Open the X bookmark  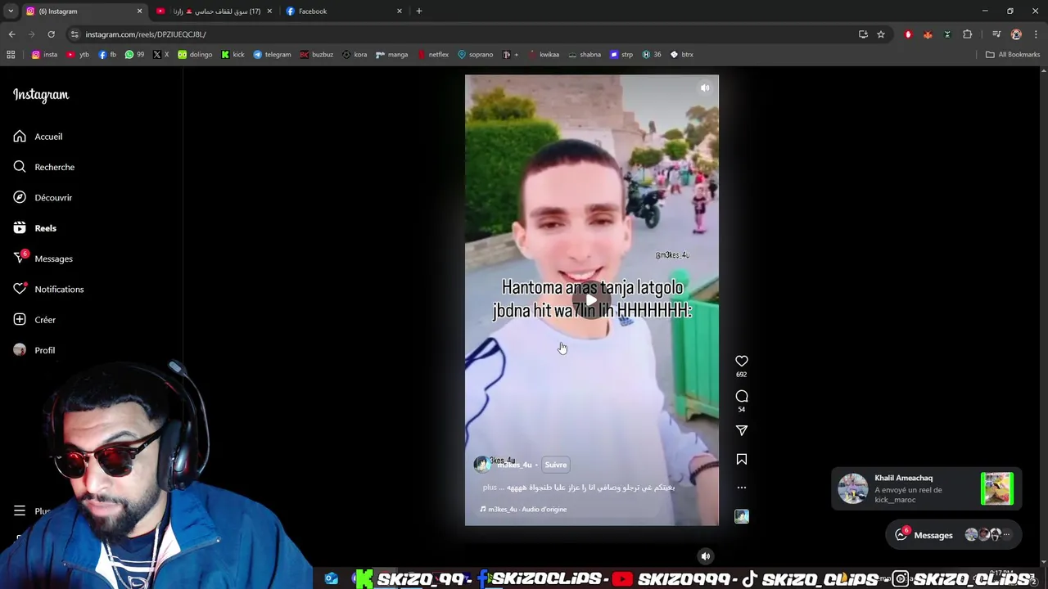coord(161,55)
